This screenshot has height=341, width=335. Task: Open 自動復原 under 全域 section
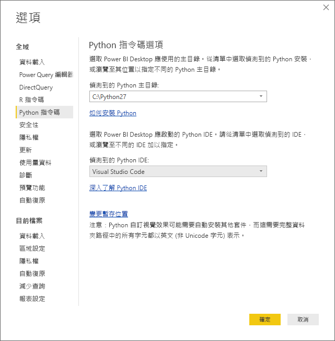32,200
